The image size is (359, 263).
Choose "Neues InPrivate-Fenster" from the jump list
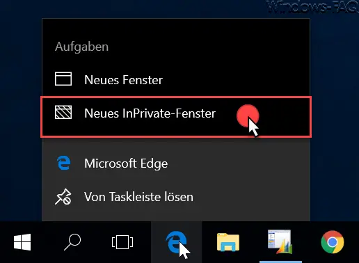point(176,117)
